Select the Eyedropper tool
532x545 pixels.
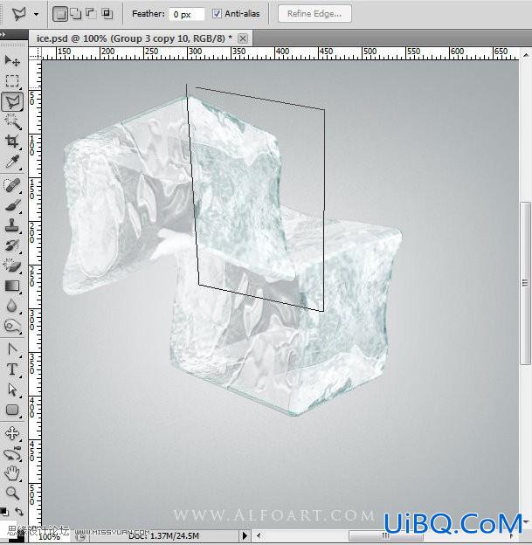click(x=12, y=162)
